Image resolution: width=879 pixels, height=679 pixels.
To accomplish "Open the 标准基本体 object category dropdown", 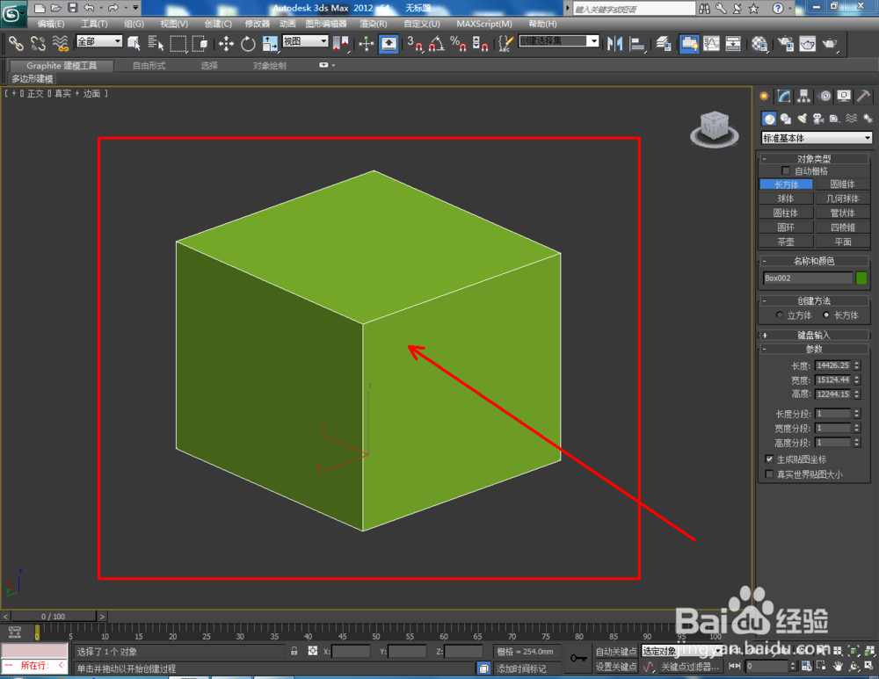I will pos(817,138).
